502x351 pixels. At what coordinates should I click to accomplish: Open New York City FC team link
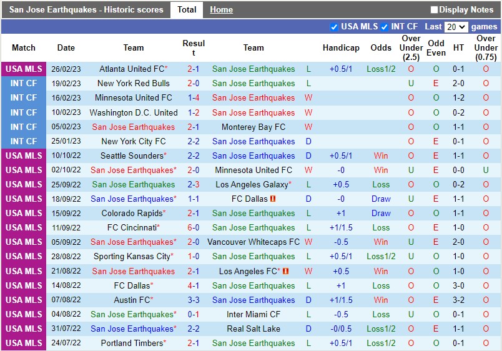134,141
